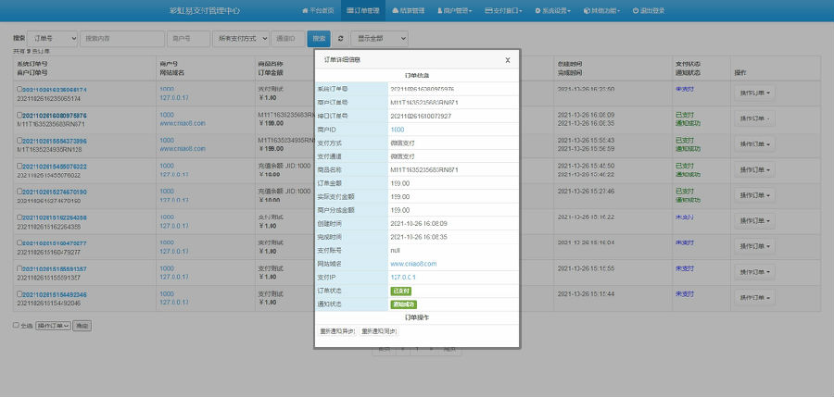Open 操作订单 dropdown for 15:16:04 order
This screenshot has width=834, height=397.
click(754, 246)
